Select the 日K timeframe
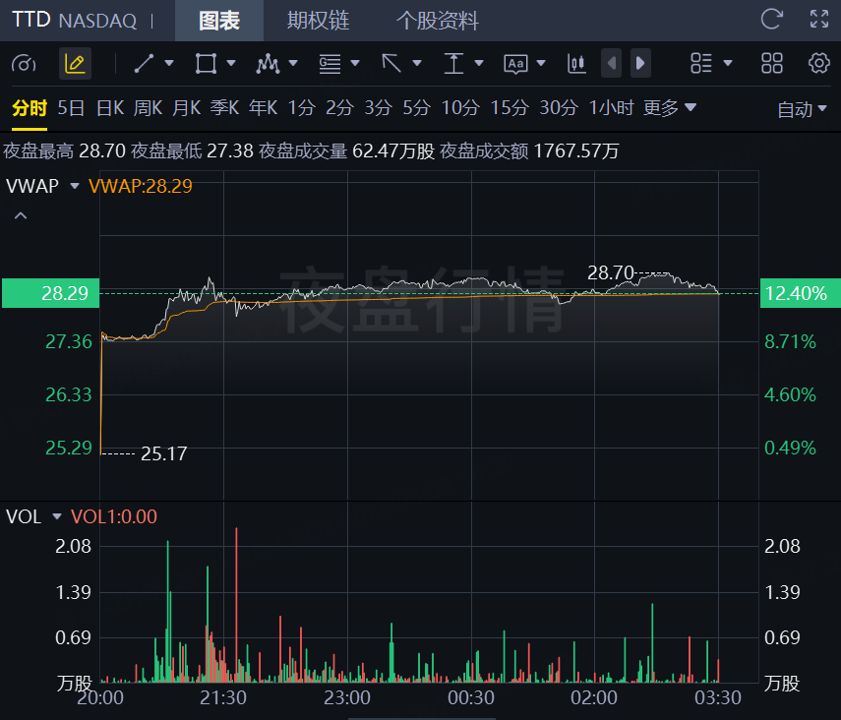 pos(110,108)
